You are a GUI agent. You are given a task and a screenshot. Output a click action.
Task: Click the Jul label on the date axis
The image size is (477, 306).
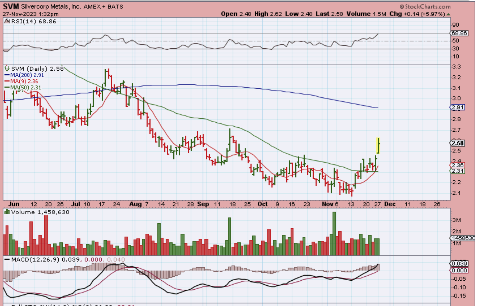click(75, 204)
